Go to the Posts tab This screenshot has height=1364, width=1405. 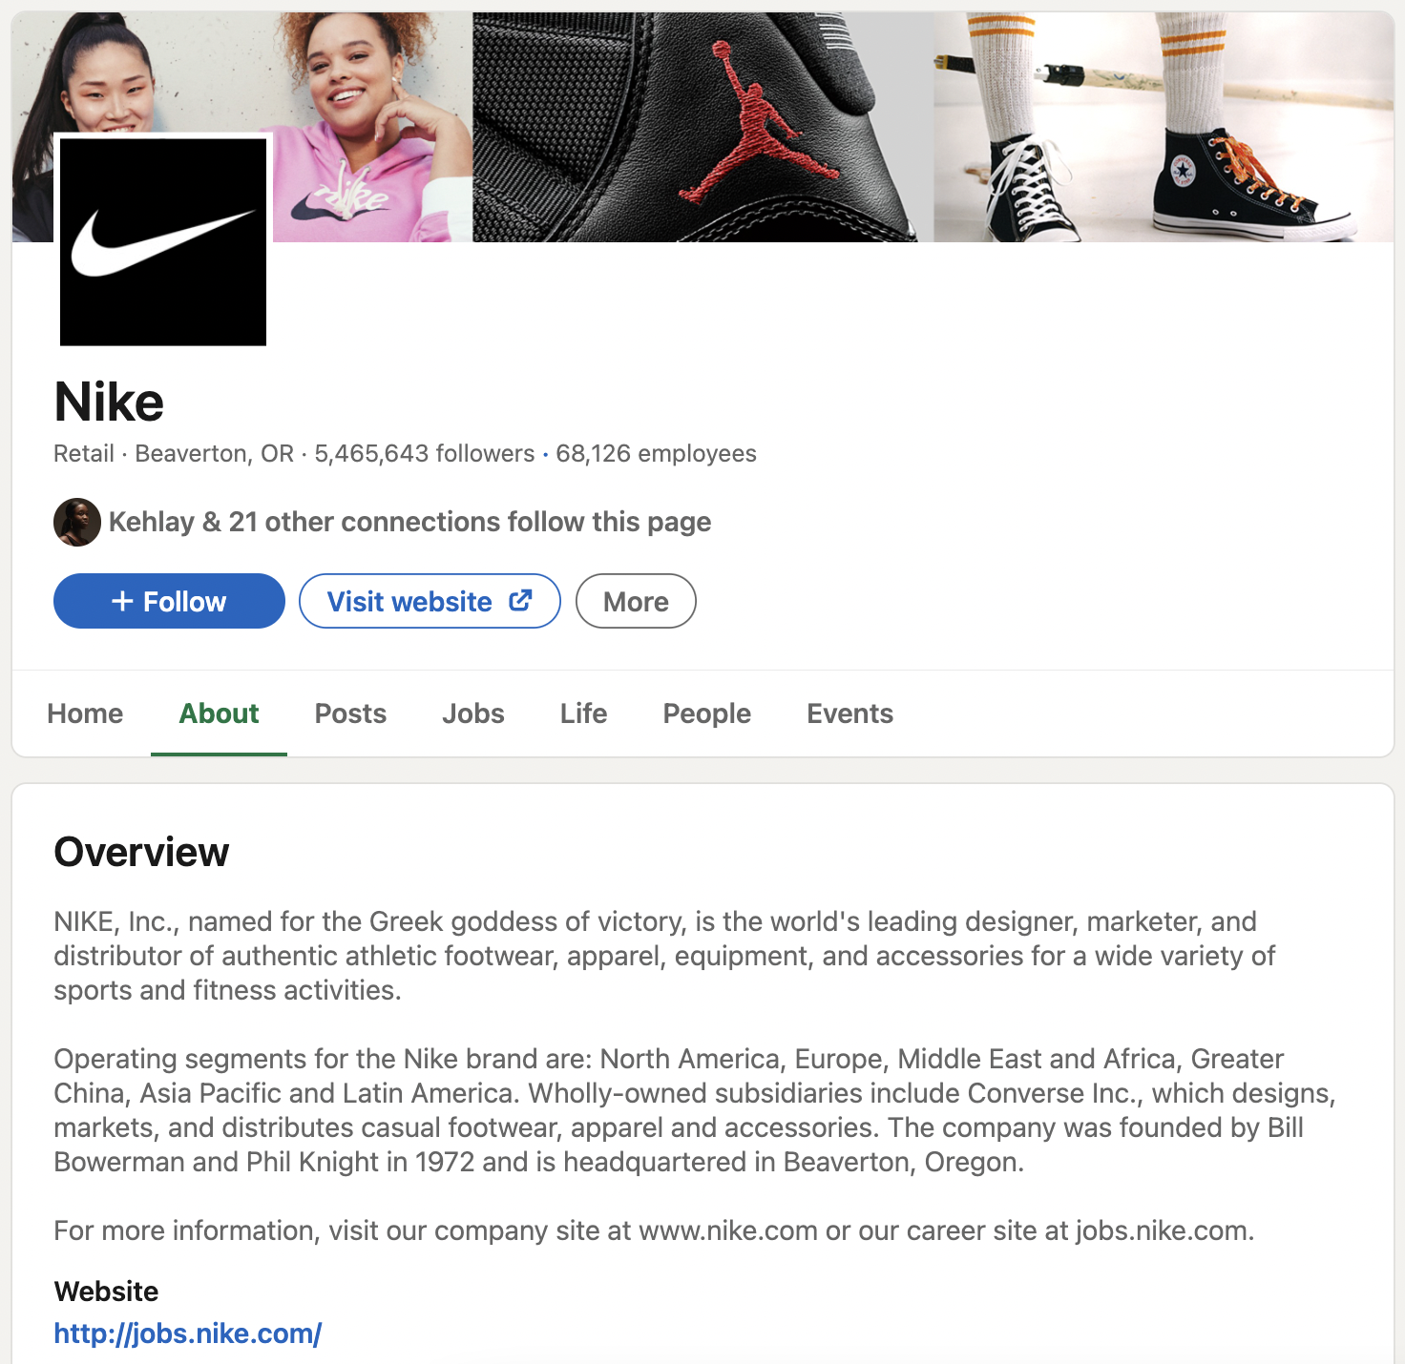click(x=350, y=713)
